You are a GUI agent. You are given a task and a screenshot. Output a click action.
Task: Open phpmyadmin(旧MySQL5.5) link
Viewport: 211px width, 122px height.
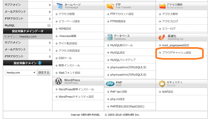pos(128,67)
